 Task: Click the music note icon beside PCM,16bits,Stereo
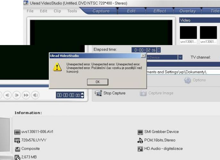click(140, 140)
